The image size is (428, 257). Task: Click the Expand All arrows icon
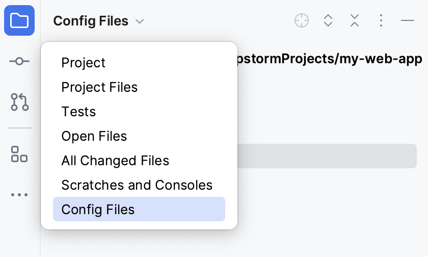328,21
